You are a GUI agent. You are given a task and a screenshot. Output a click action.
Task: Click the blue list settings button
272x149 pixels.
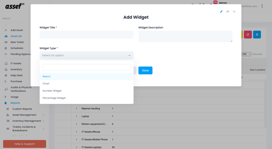pyautogui.click(x=257, y=35)
